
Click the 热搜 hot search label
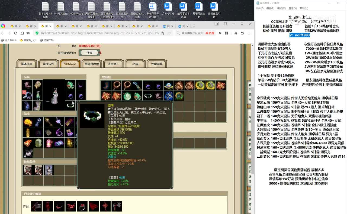pos(210,33)
